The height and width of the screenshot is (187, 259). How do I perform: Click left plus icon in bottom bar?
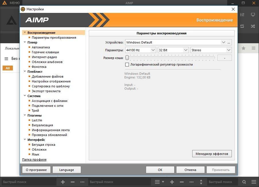pos(63,182)
